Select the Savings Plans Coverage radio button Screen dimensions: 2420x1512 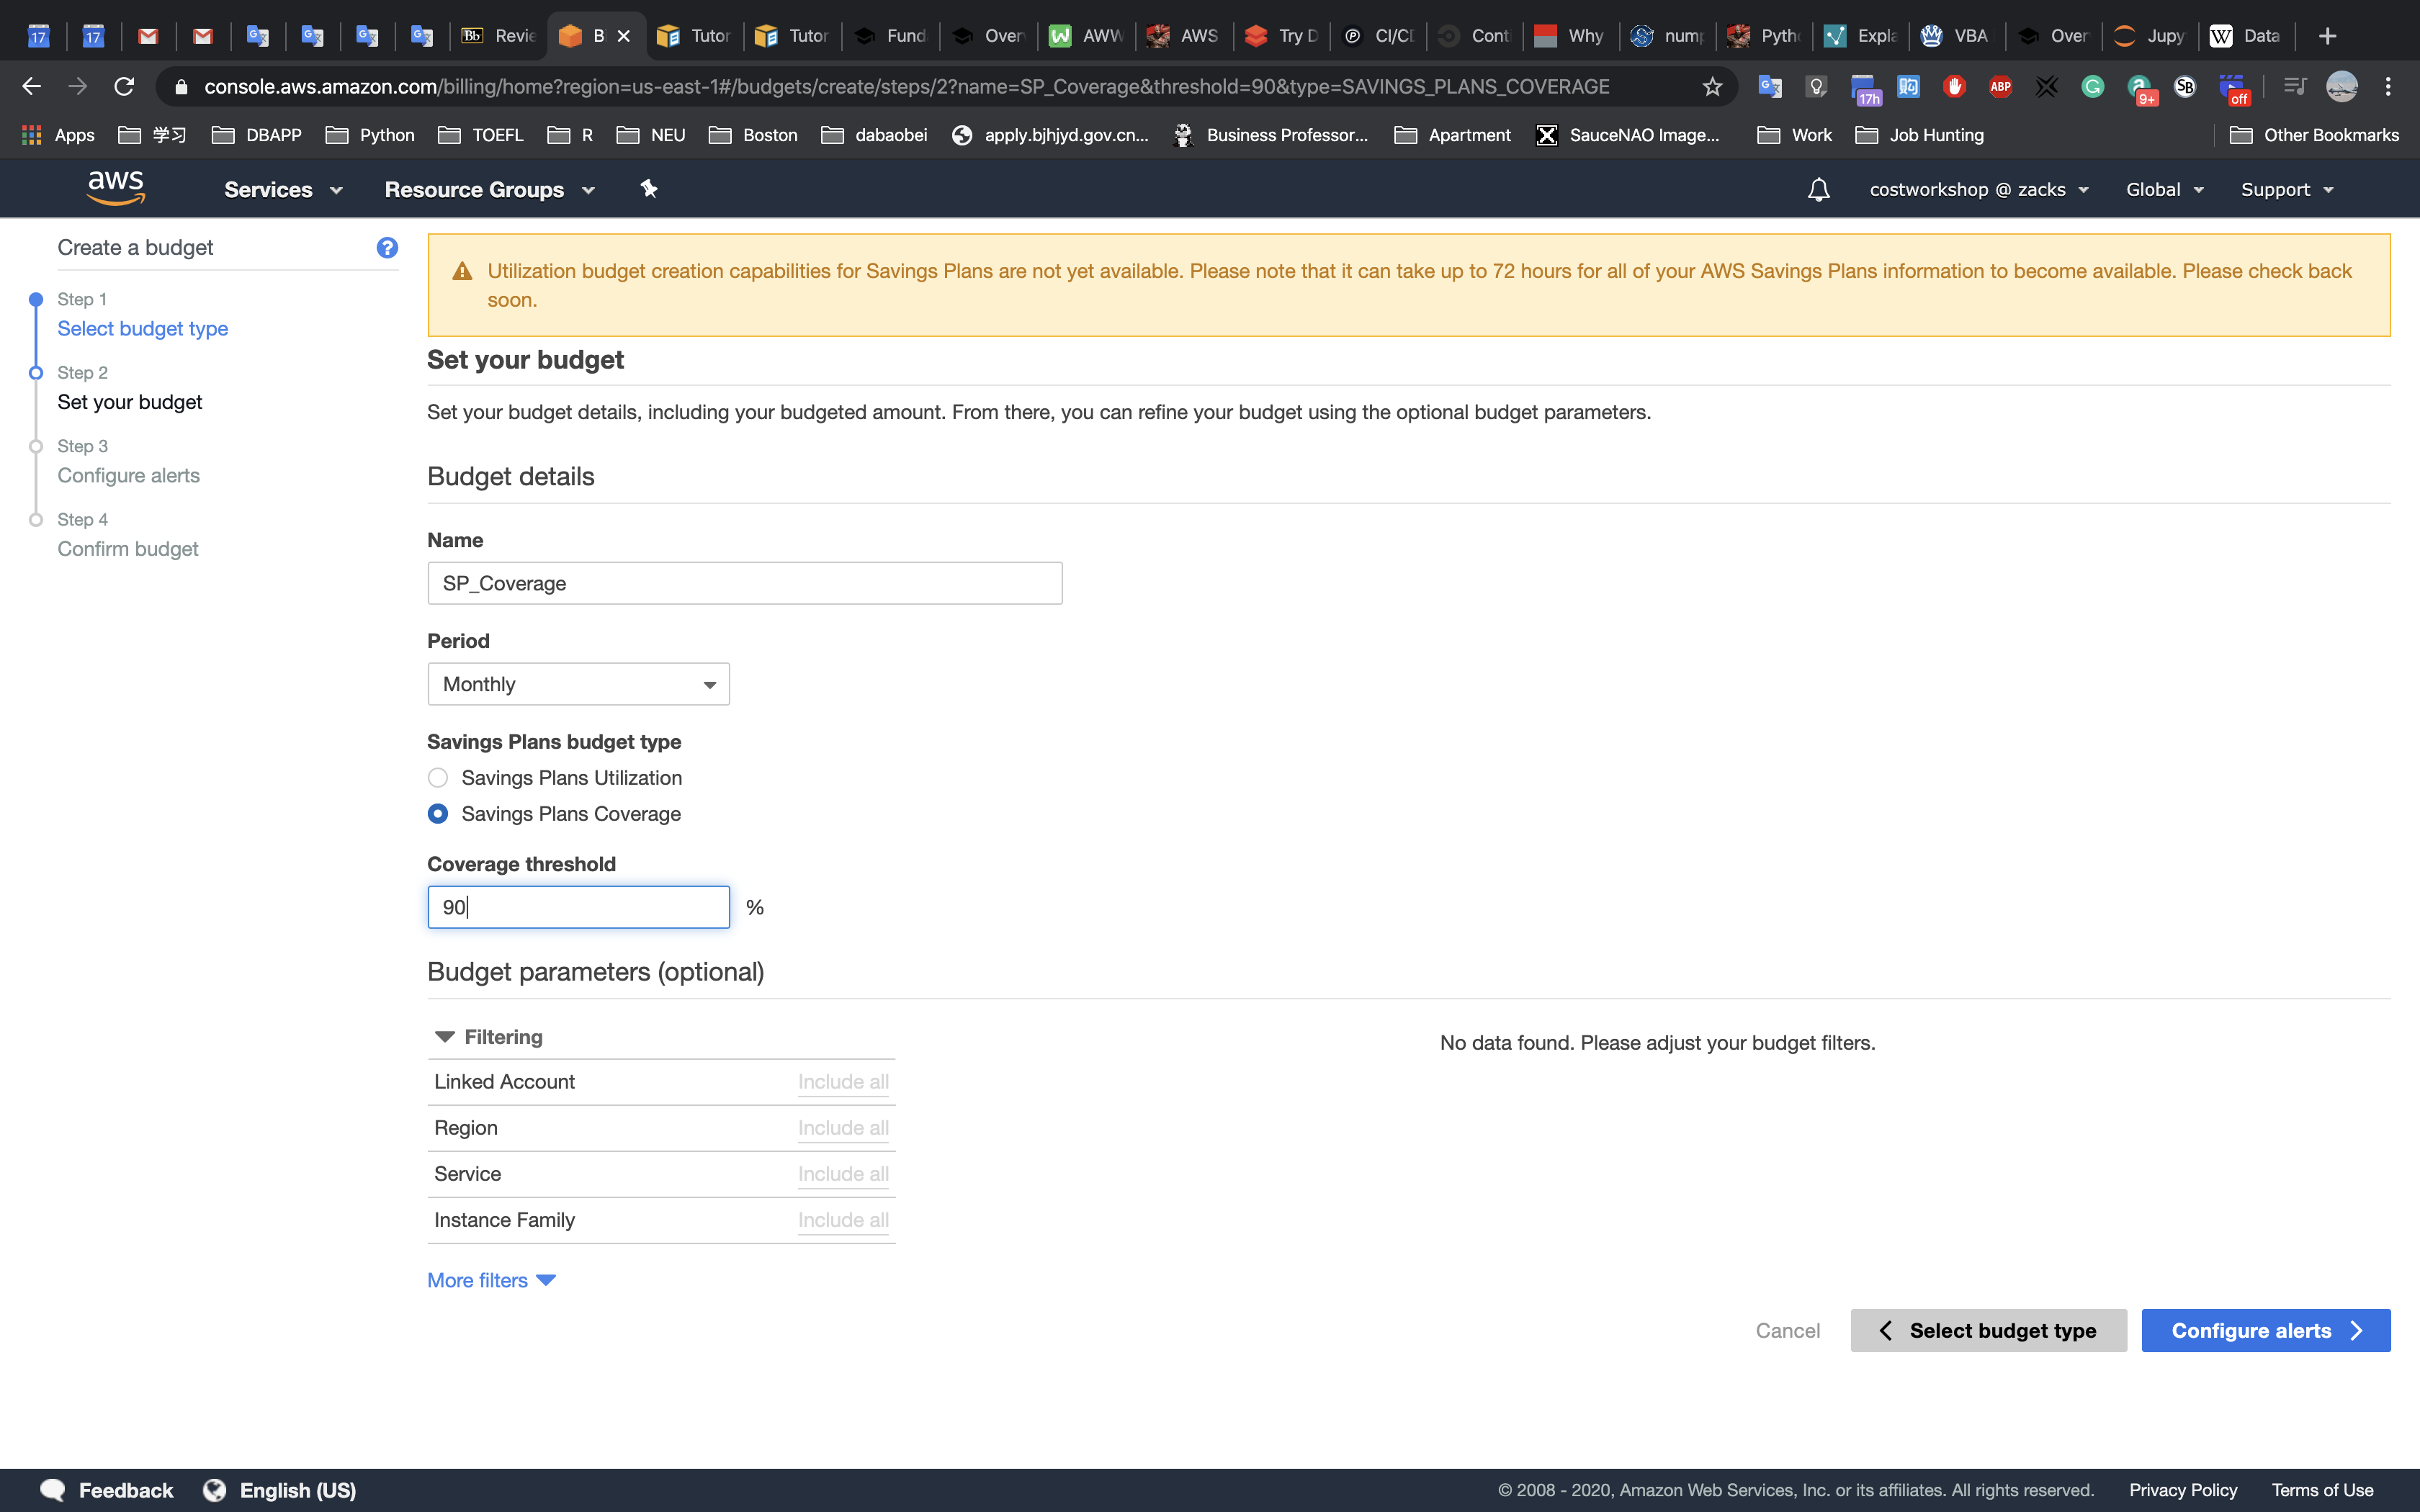click(438, 814)
